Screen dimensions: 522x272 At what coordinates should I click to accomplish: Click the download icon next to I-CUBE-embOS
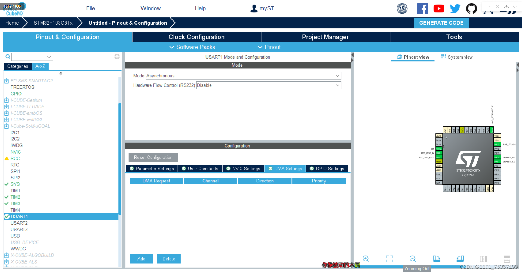tap(7, 113)
